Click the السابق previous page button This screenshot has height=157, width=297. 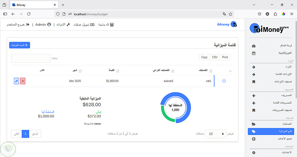35,134
